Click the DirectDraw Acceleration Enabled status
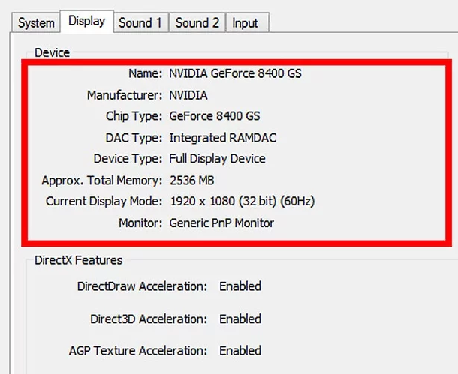This screenshot has height=374, width=458. pos(240,286)
